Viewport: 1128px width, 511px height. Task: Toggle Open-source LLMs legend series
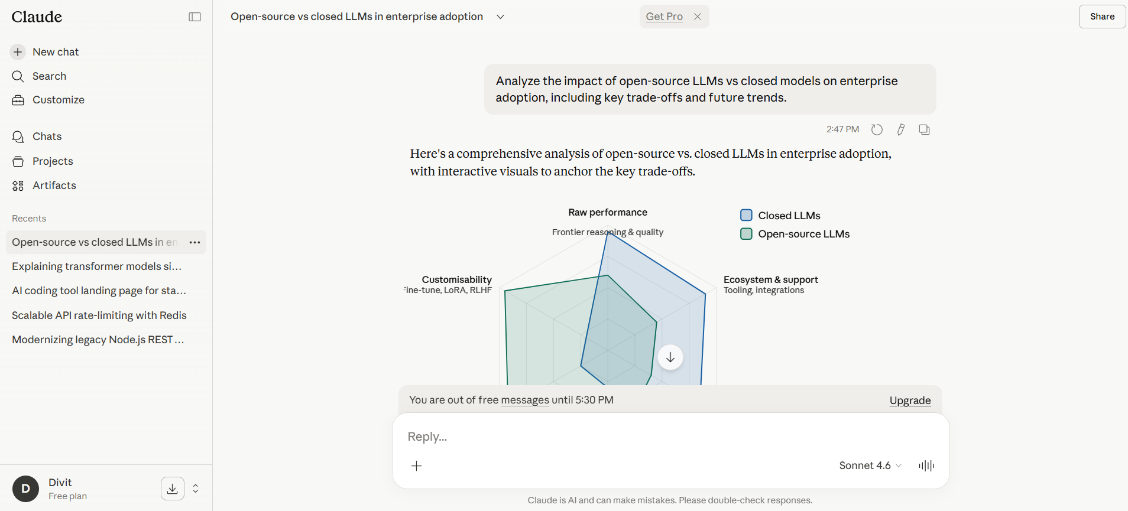pyautogui.click(x=795, y=234)
